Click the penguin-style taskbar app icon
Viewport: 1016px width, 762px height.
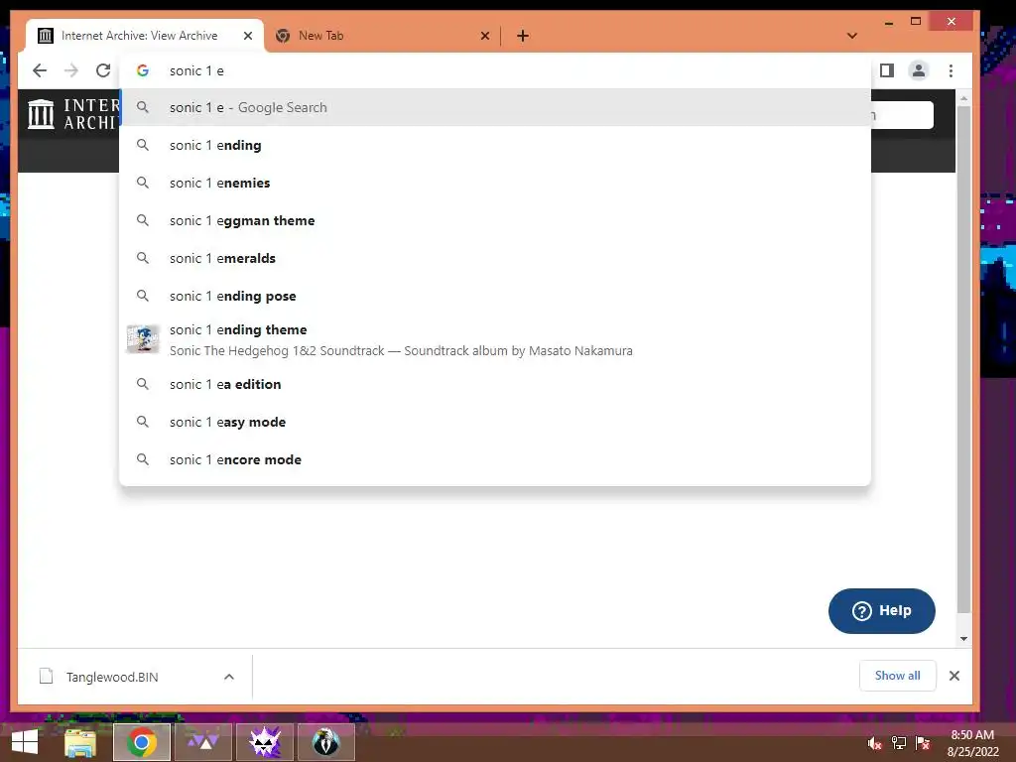pyautogui.click(x=326, y=742)
